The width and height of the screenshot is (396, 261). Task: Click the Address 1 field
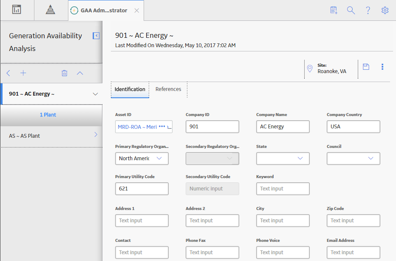click(x=142, y=221)
